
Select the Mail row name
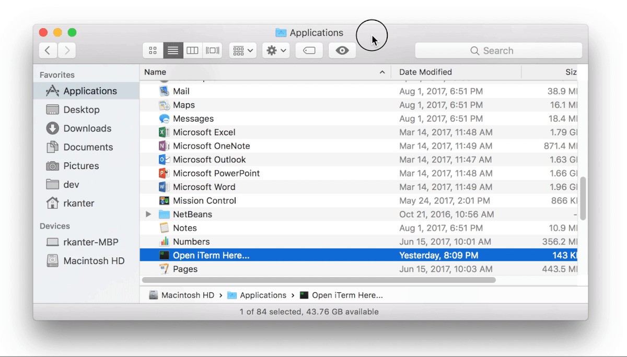pos(181,91)
